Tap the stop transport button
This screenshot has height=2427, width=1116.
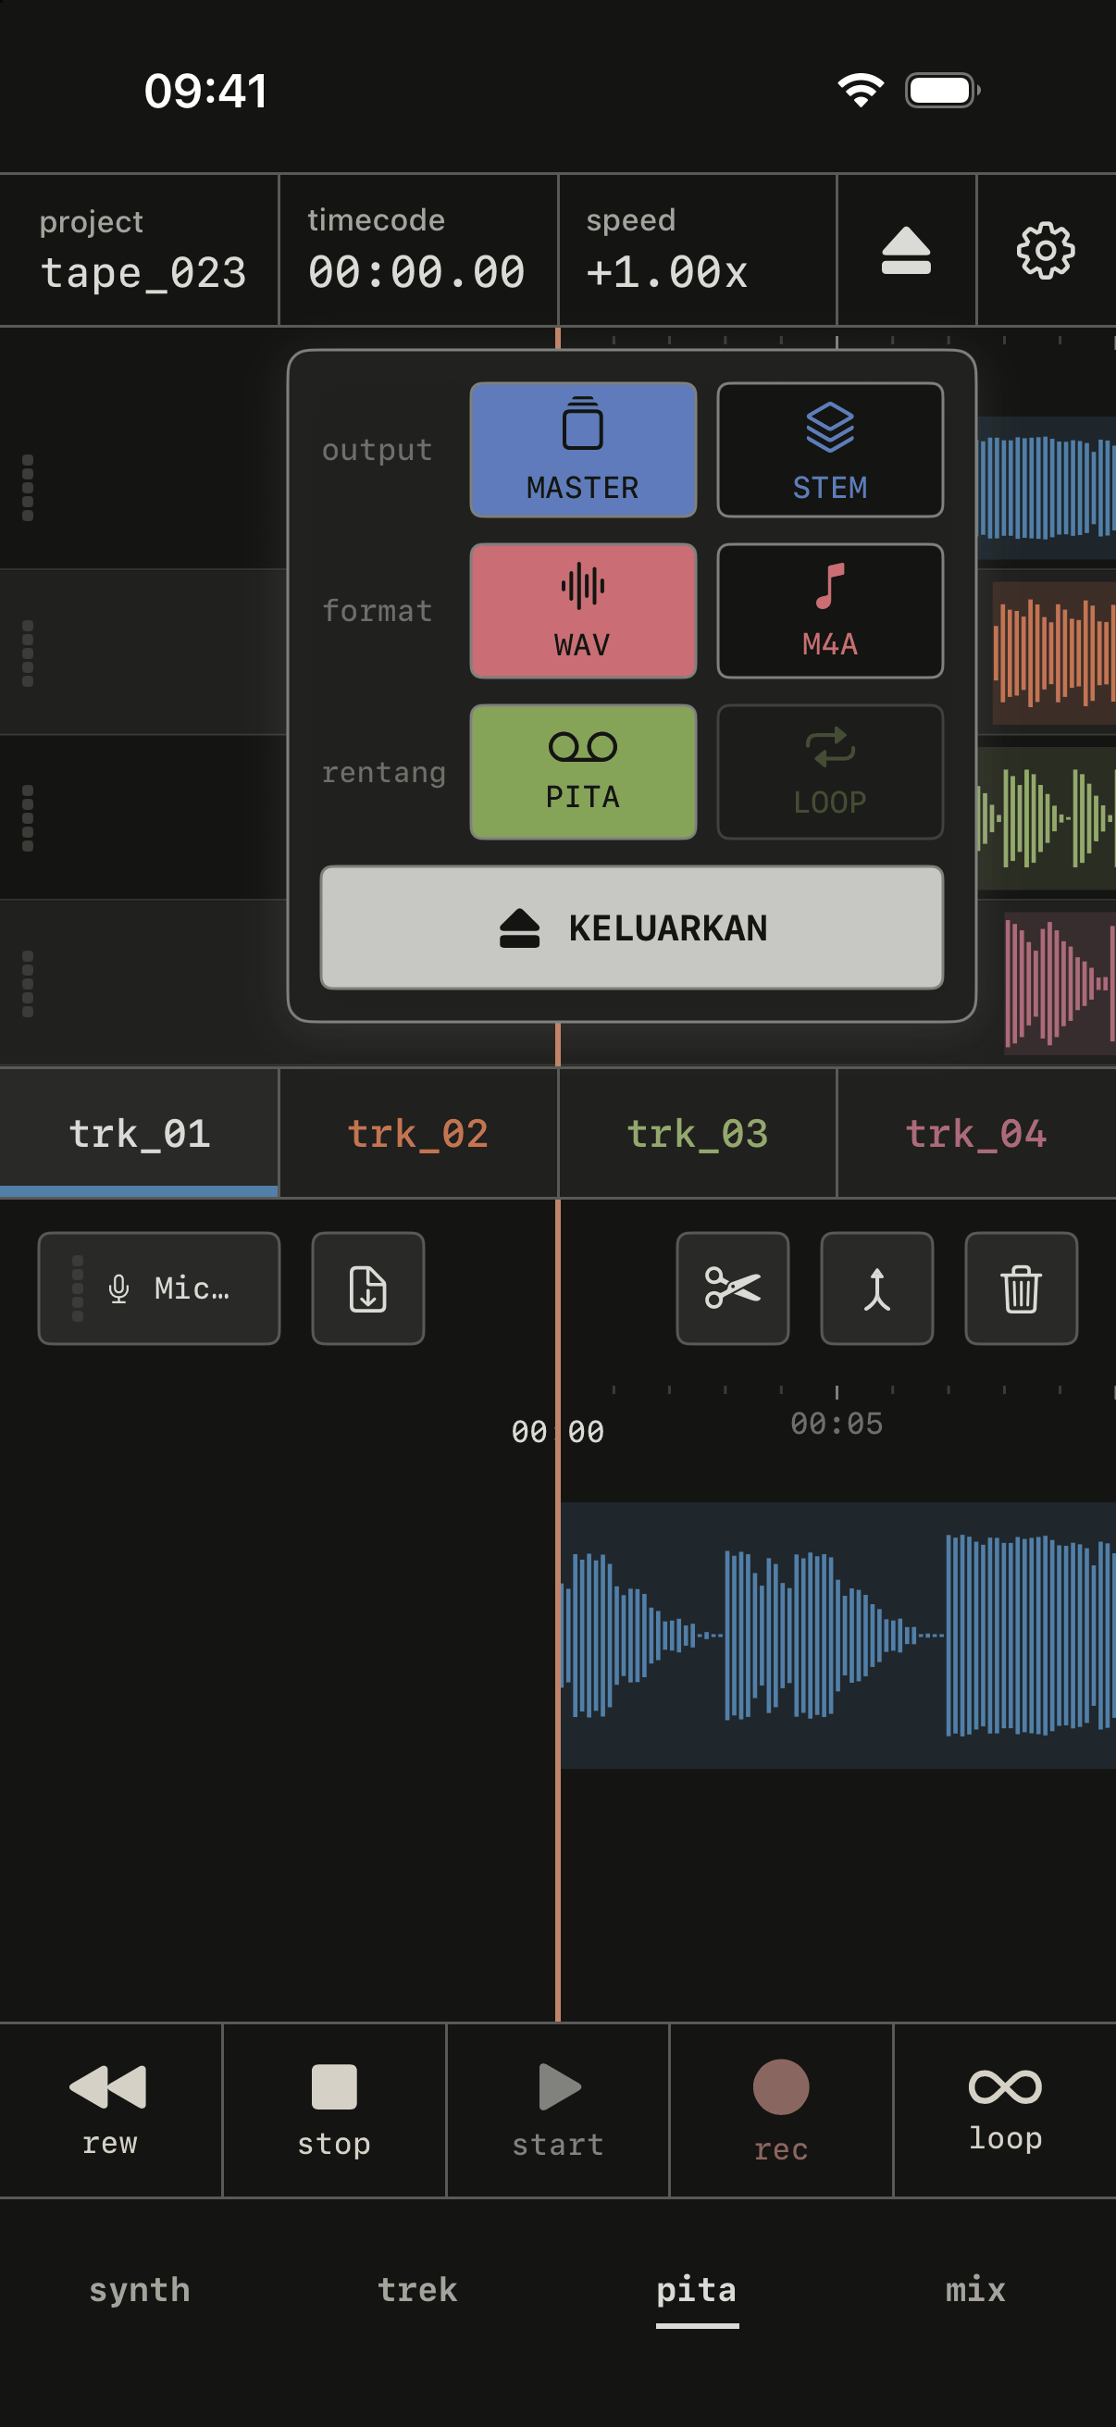pyautogui.click(x=333, y=2110)
